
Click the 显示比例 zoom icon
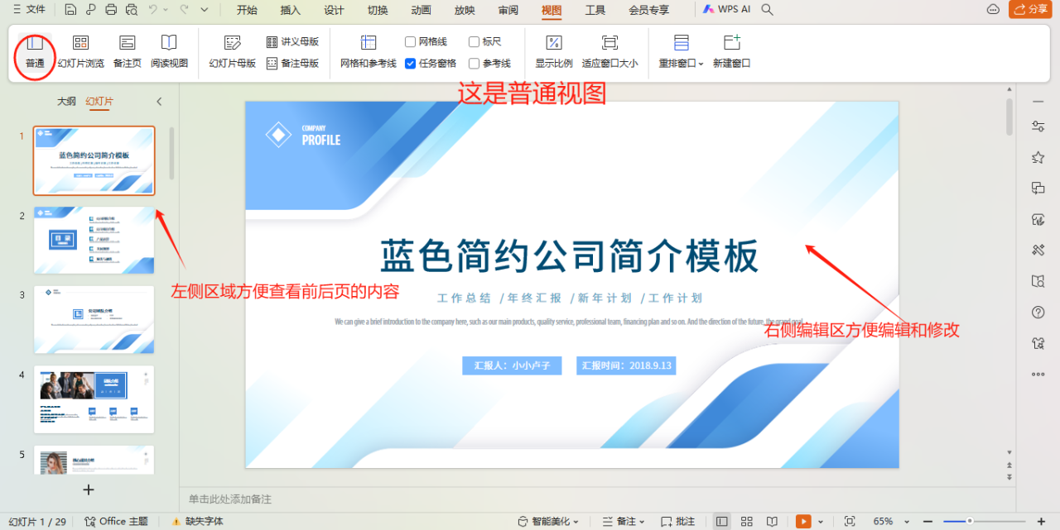553,44
